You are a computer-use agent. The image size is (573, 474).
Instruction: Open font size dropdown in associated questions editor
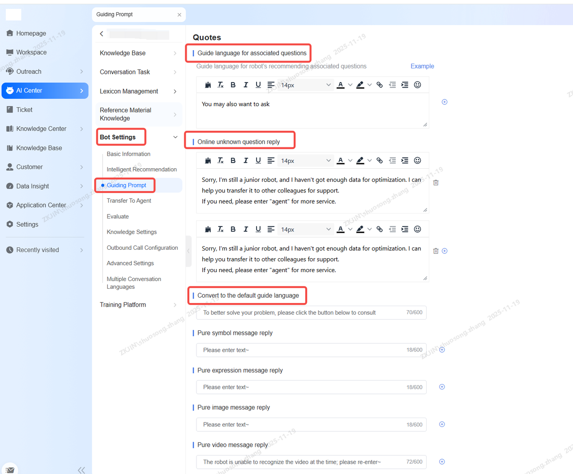pyautogui.click(x=306, y=85)
